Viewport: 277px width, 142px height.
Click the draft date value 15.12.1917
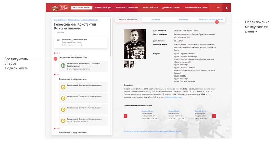click(x=178, y=41)
